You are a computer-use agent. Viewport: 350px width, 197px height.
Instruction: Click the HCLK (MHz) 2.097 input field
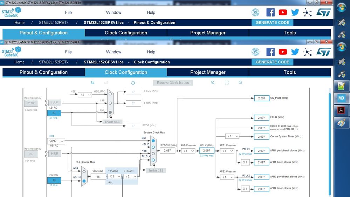(206, 150)
